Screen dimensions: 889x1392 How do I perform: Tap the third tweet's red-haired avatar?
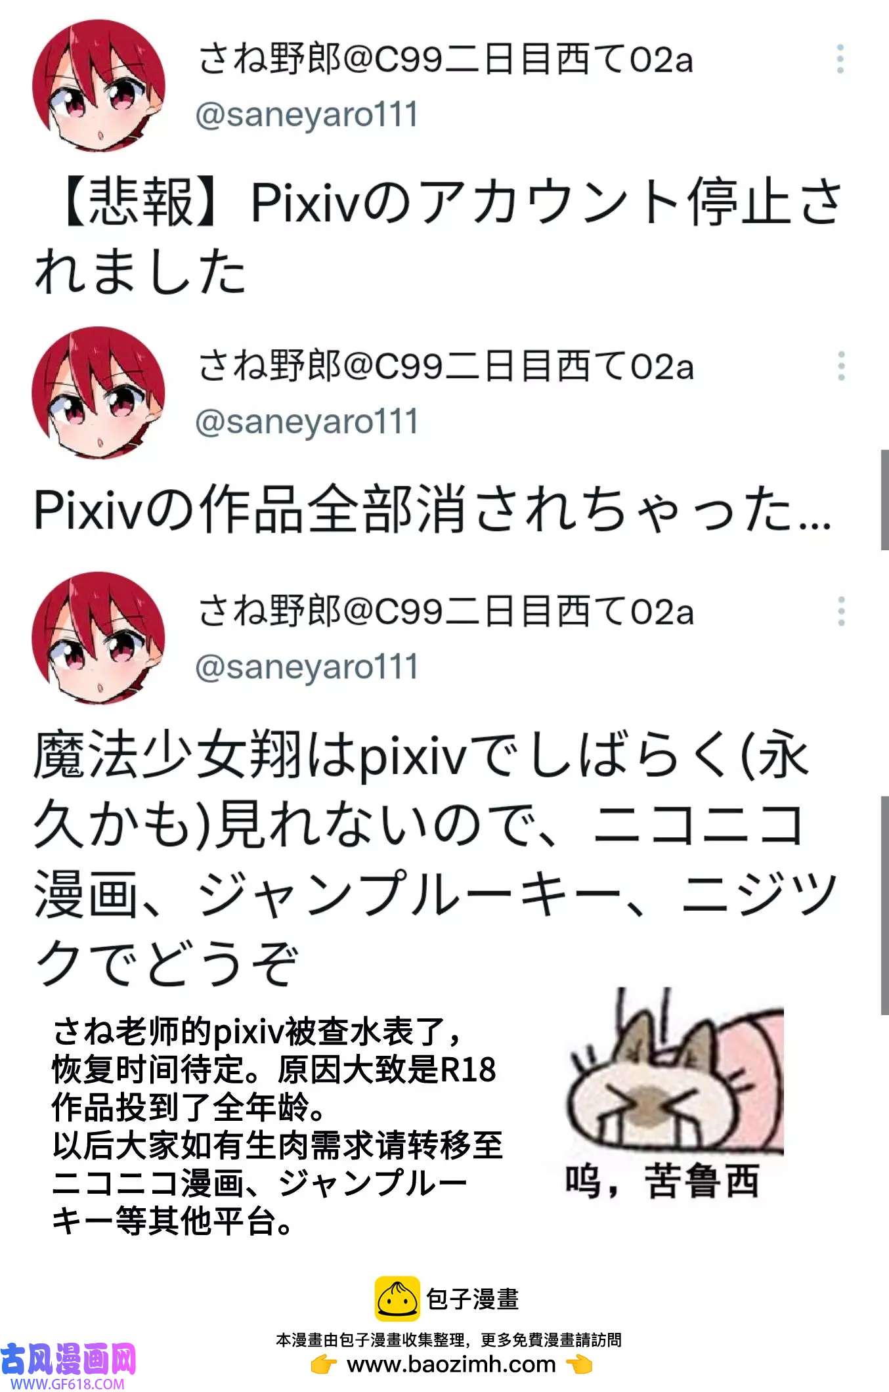[98, 638]
